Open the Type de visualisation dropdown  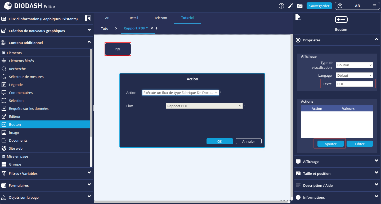coord(354,65)
